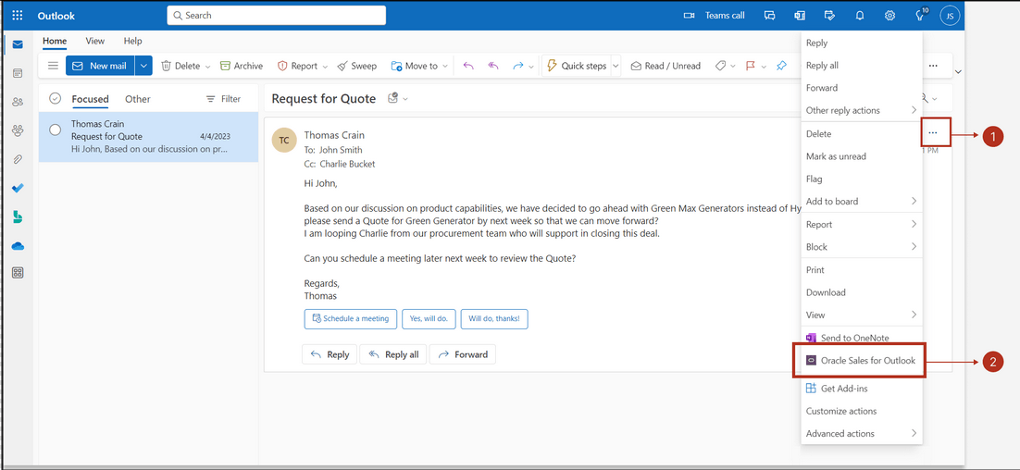Toggle the navigation pane hamburger icon
The width and height of the screenshot is (1020, 470).
(x=54, y=66)
